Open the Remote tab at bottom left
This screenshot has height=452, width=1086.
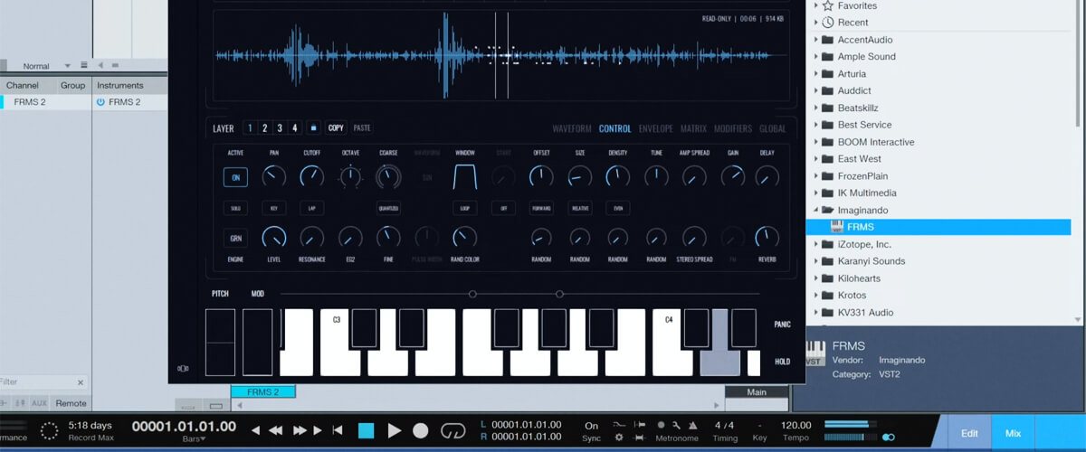[71, 403]
